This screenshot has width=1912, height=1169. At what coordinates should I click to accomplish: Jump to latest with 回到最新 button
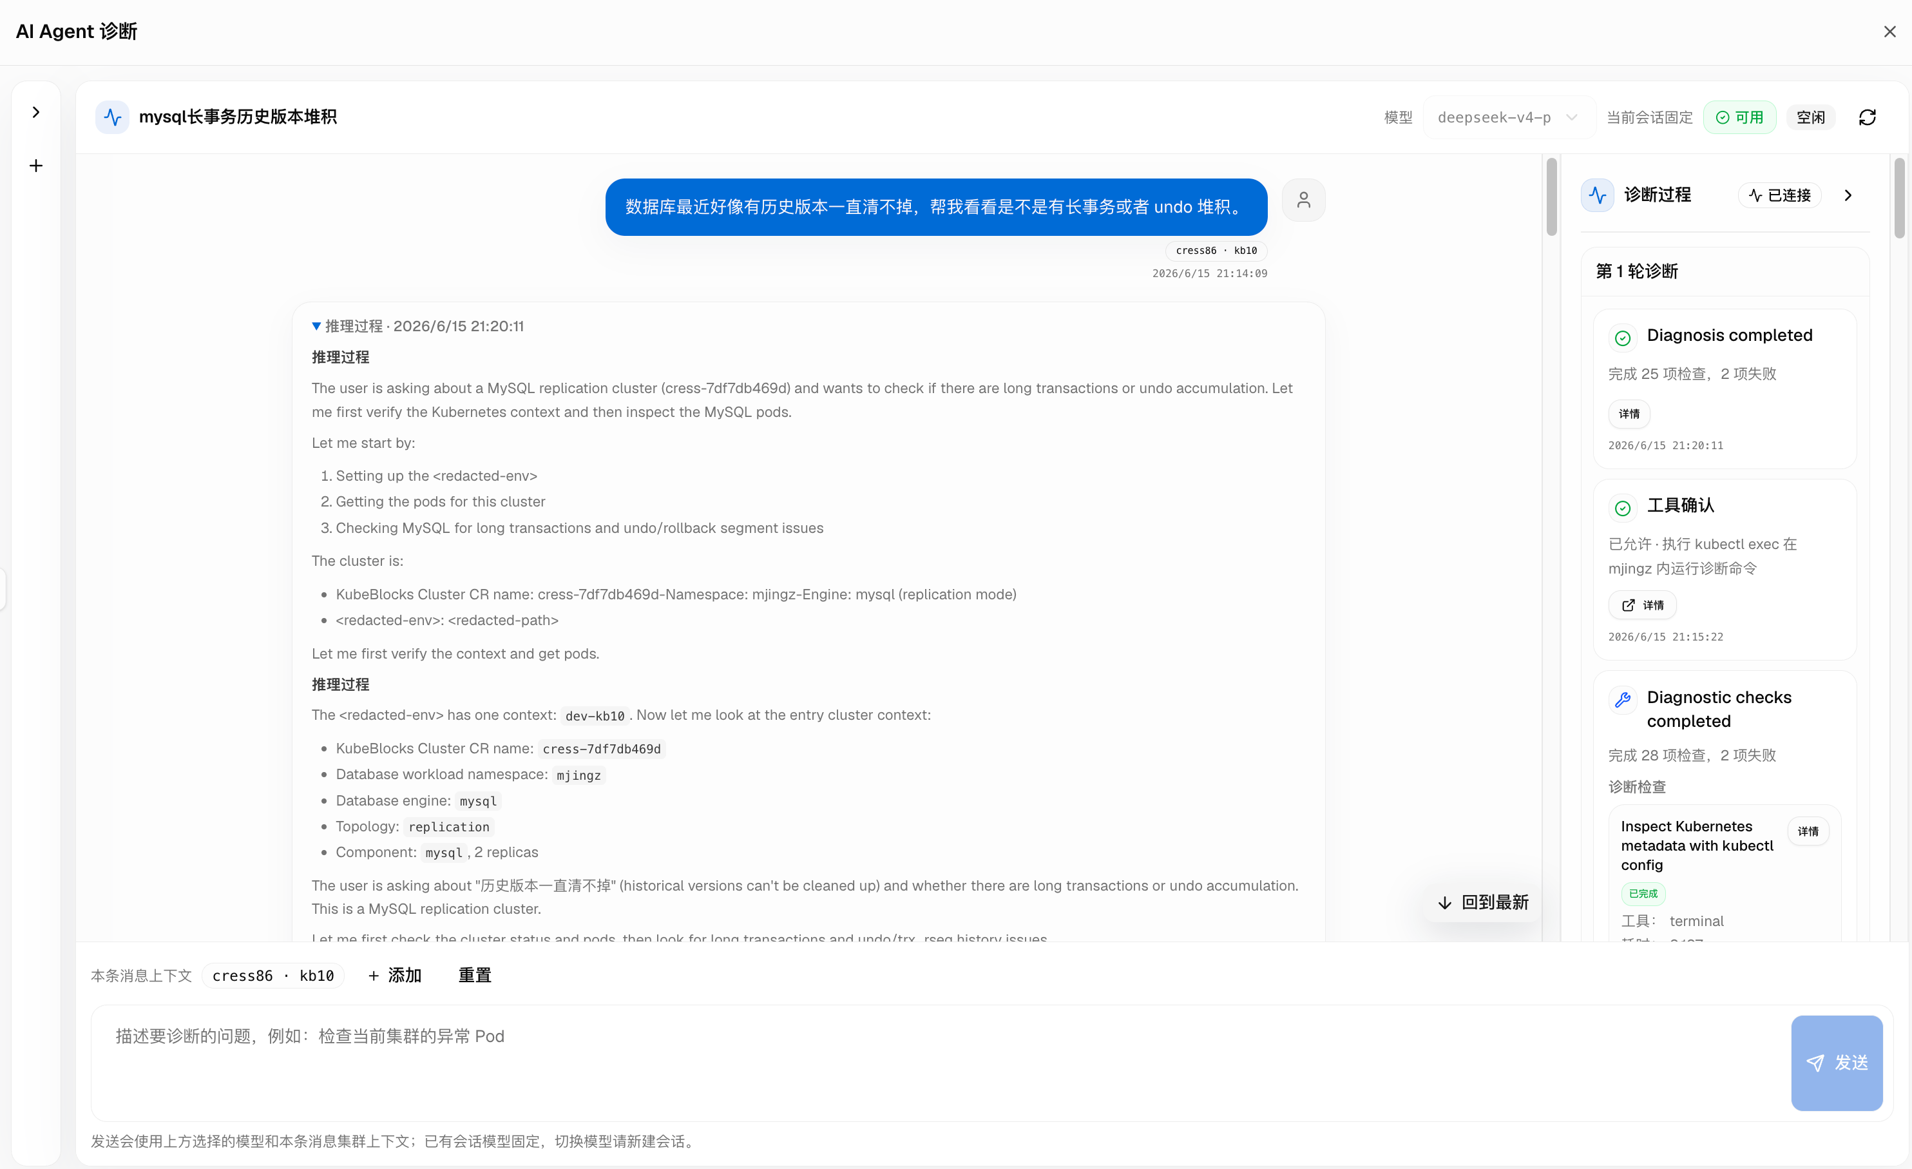[x=1482, y=903]
